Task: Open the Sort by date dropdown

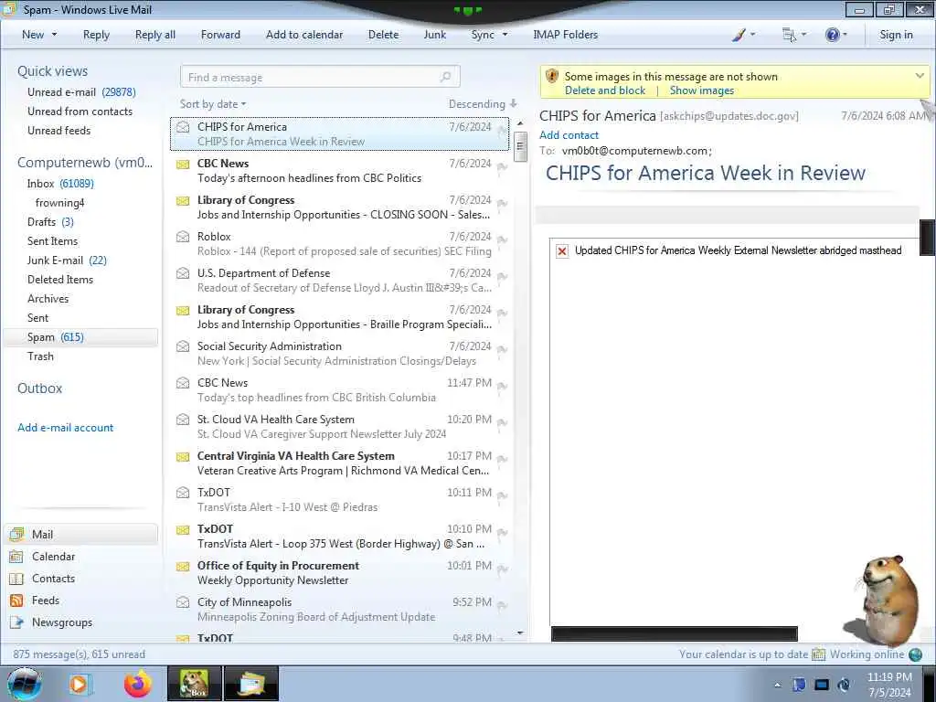Action: (x=213, y=104)
